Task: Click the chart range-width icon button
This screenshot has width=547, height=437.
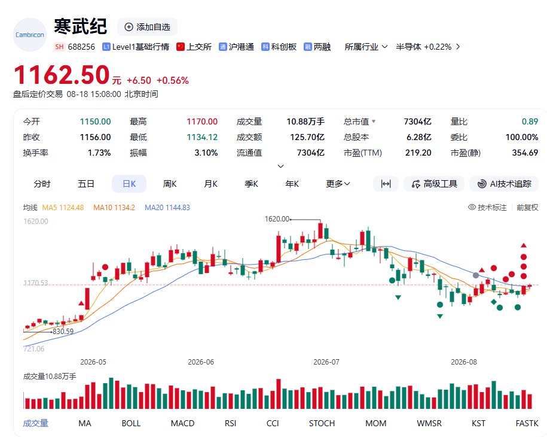Action: (386, 184)
